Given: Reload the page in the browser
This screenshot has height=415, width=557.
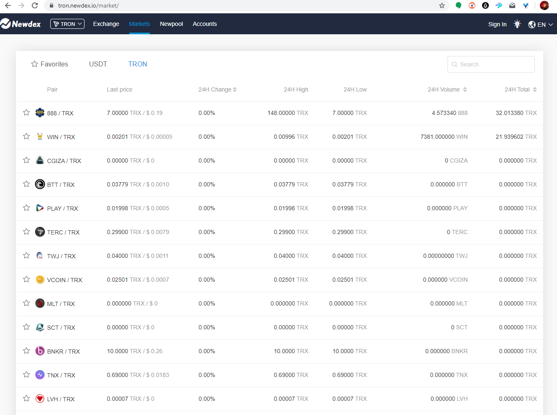Looking at the screenshot, I should pyautogui.click(x=35, y=5).
